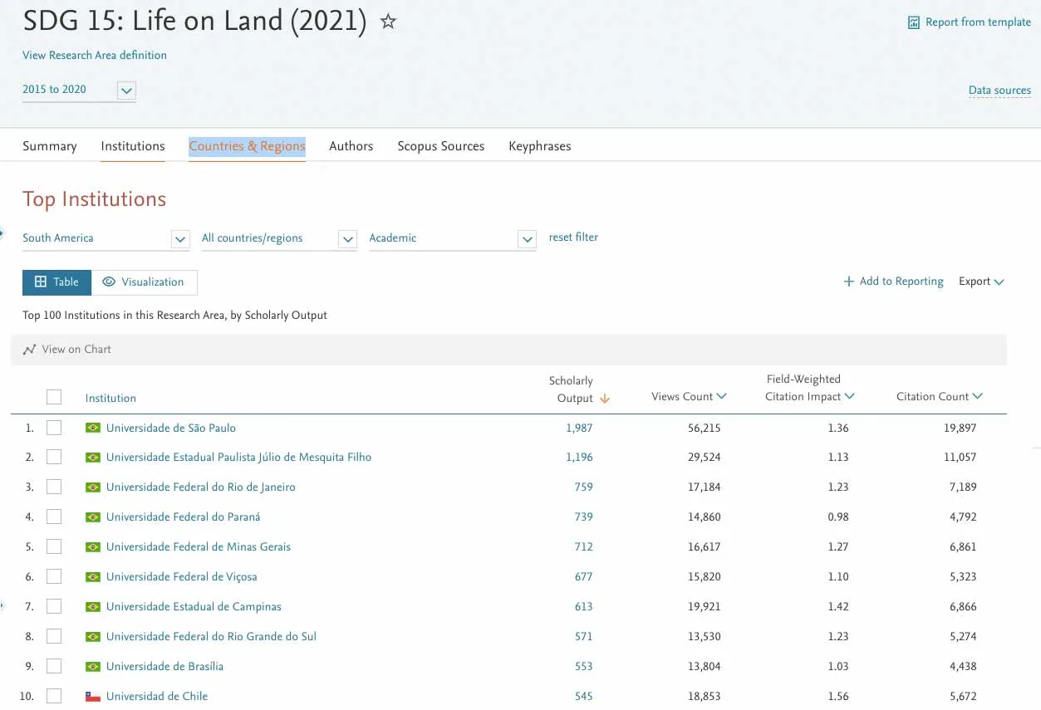
Task: Click flag icon beside Universidade Estadual de Campinas
Action: point(93,606)
